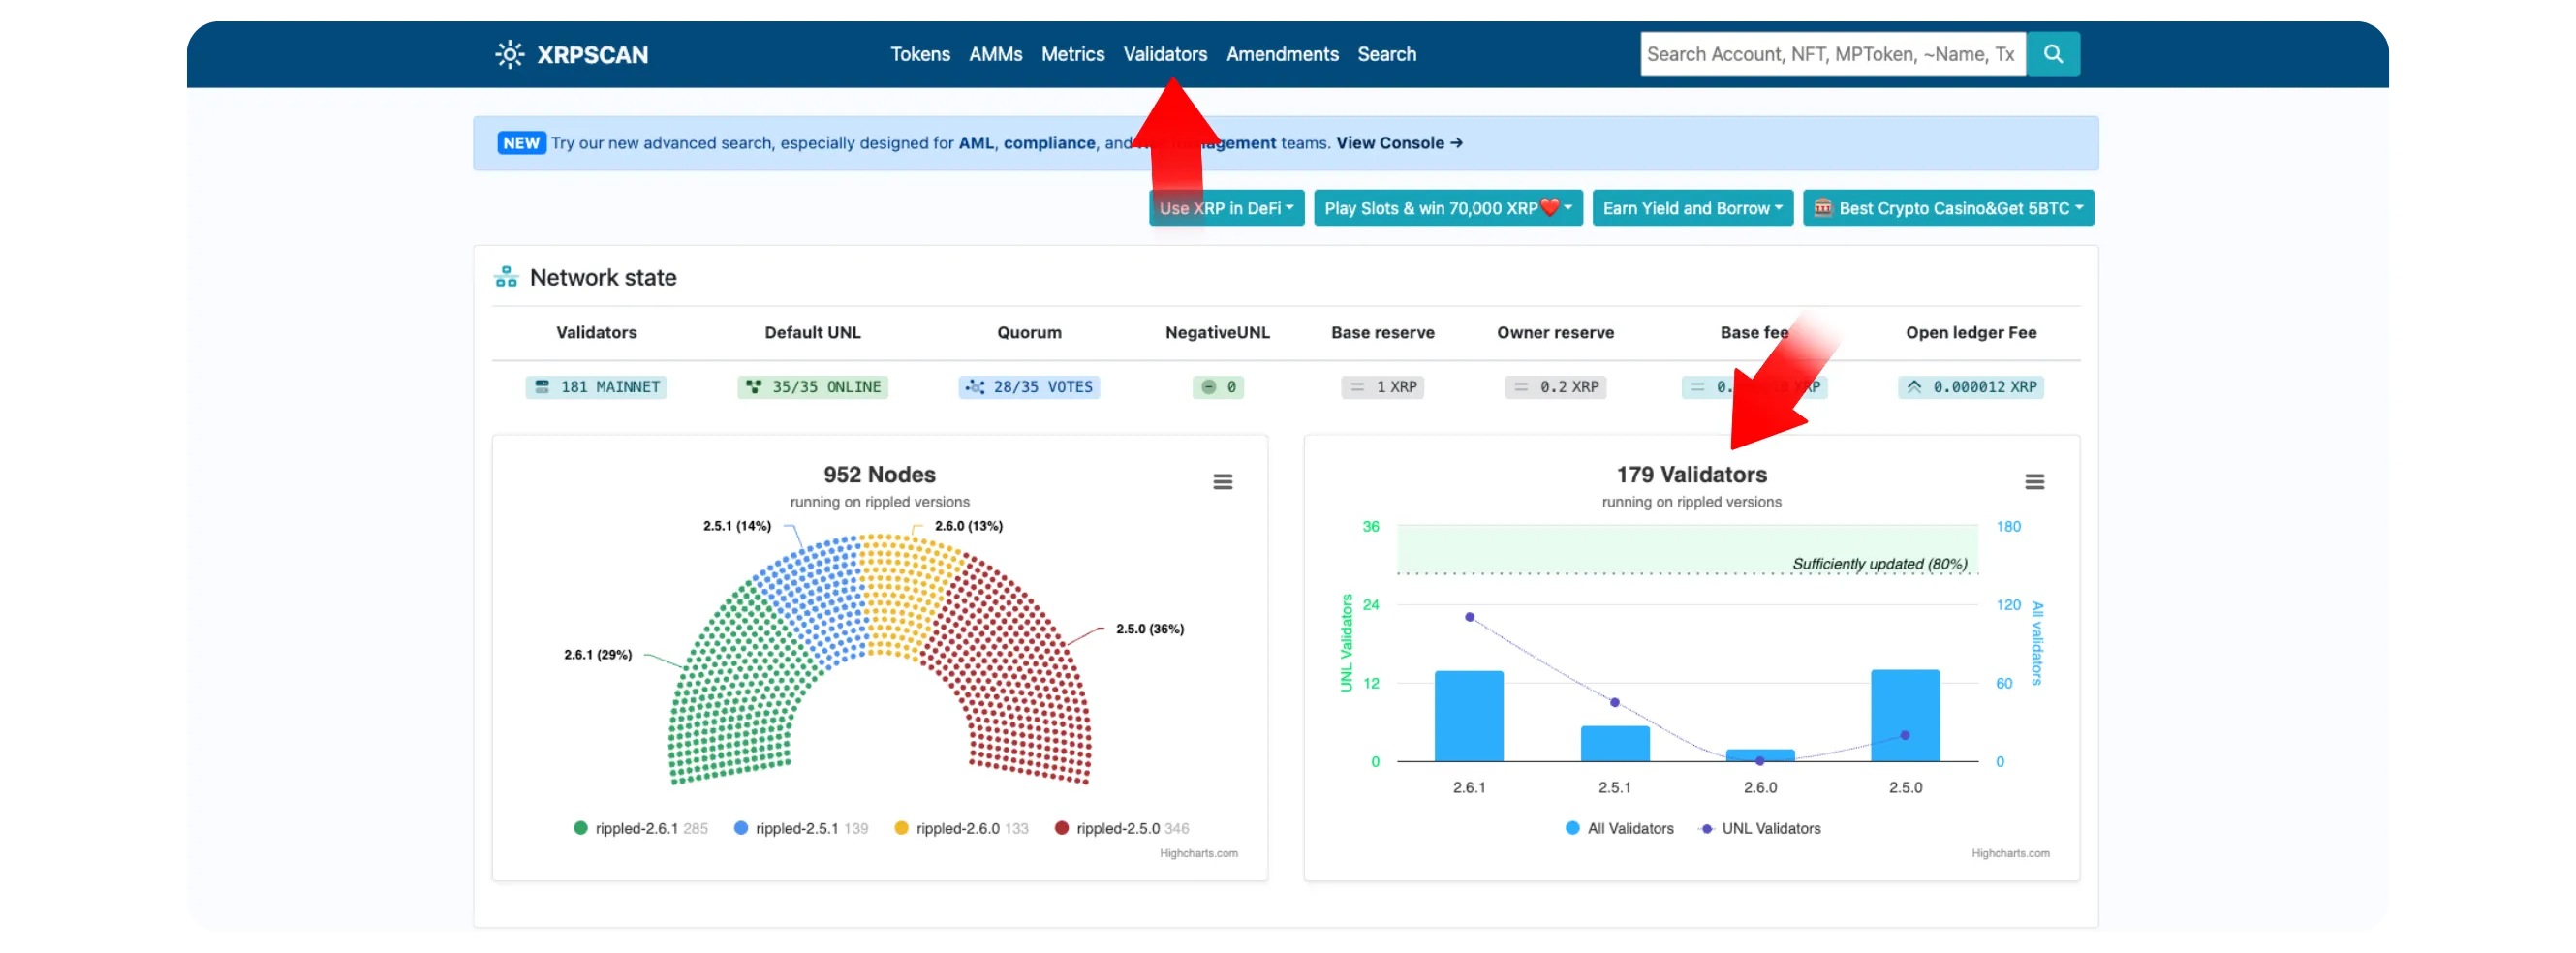Click the 0.000012 XRP open ledger fee badge

[x=1970, y=387]
